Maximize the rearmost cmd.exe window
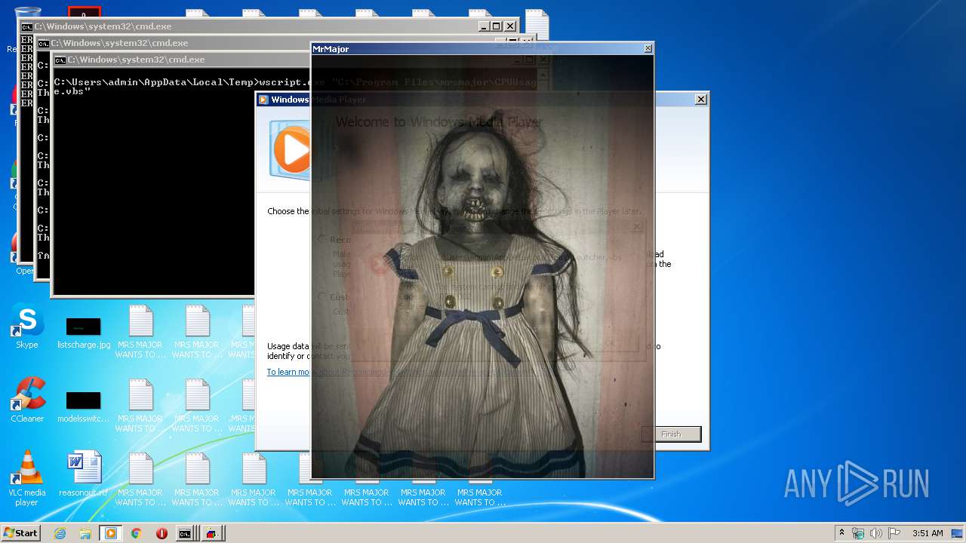Image resolution: width=966 pixels, height=543 pixels. pyautogui.click(x=497, y=26)
